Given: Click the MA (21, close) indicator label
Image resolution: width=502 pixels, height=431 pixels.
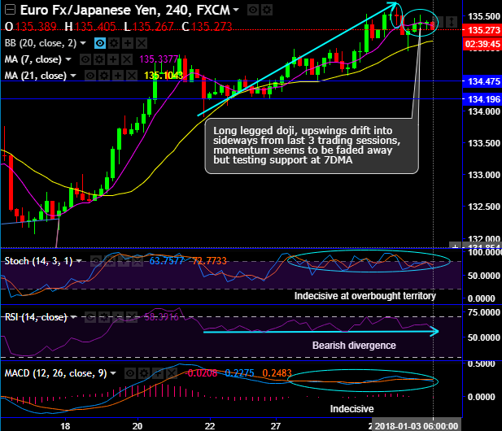Looking at the screenshot, I should click(x=36, y=76).
